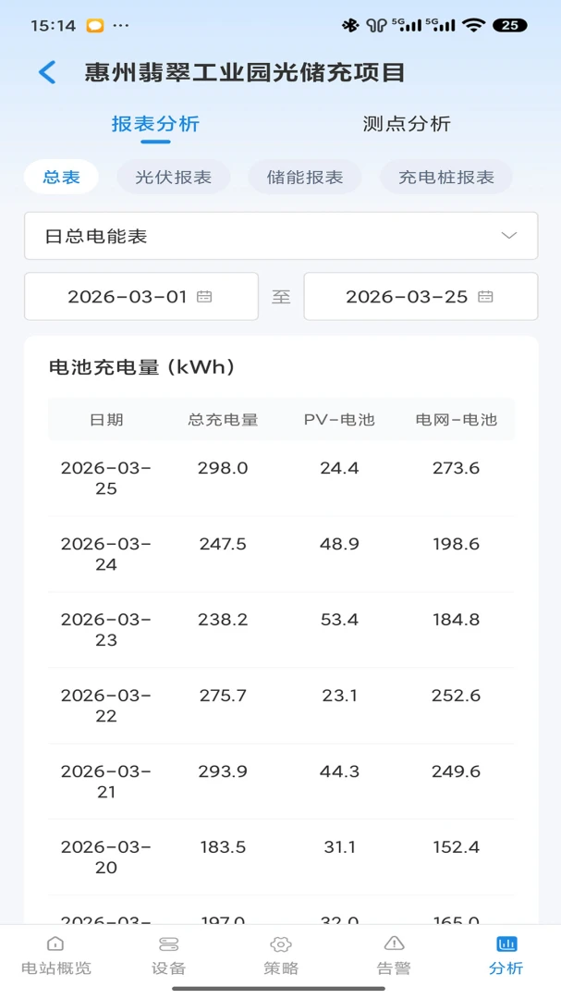The image size is (561, 999).
Task: Select 分析 chart icon in bottom bar
Action: click(x=506, y=943)
